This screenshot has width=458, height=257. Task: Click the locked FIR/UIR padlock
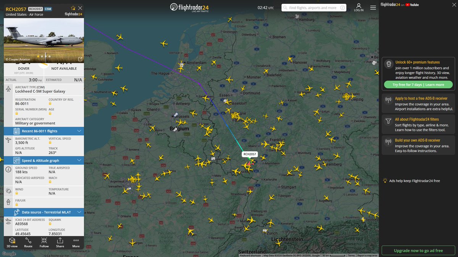click(16, 204)
